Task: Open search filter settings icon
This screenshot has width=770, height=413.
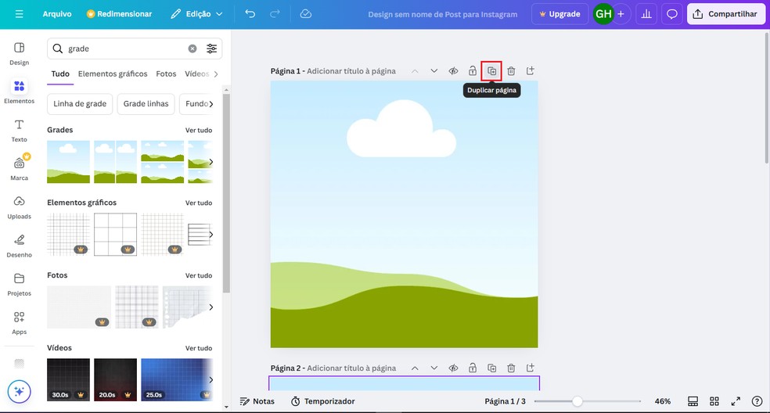Action: [211, 48]
